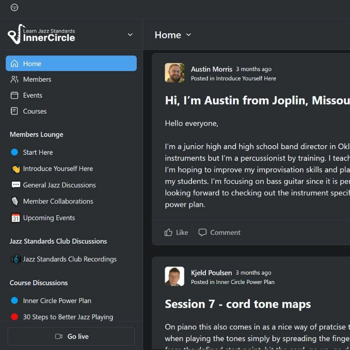The image size is (350, 350).
Task: Open 30 Steps to Better Jazz Playing
Action: pyautogui.click(x=68, y=317)
